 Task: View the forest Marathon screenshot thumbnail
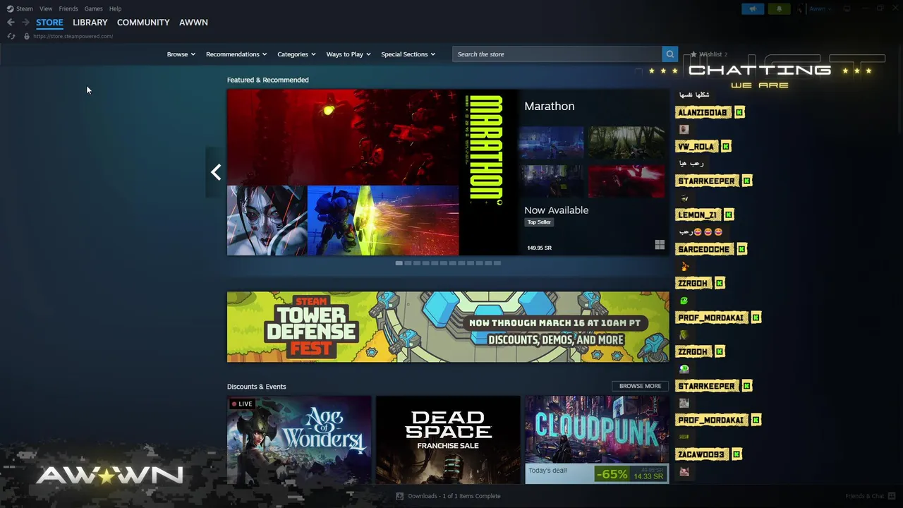coord(626,143)
